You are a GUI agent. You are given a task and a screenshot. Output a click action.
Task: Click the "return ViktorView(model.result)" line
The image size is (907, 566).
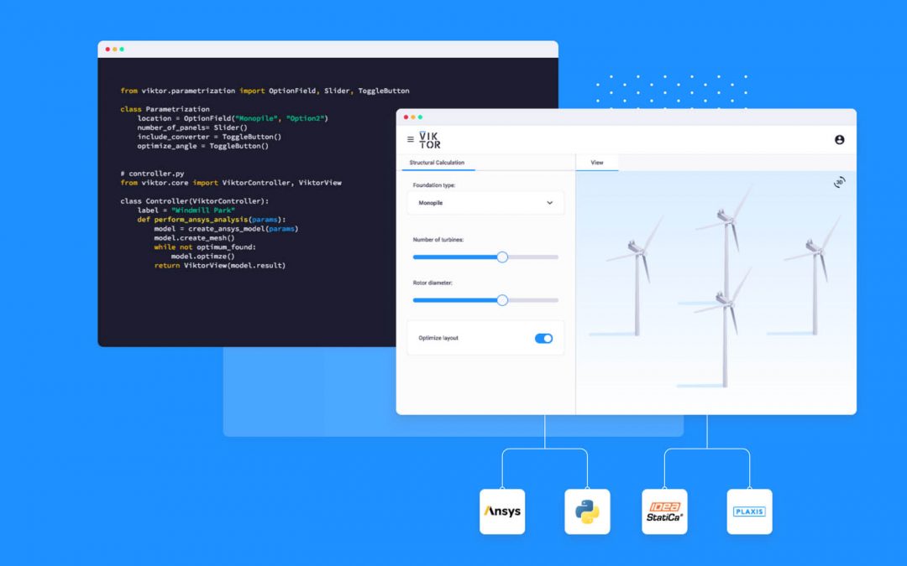220,266
